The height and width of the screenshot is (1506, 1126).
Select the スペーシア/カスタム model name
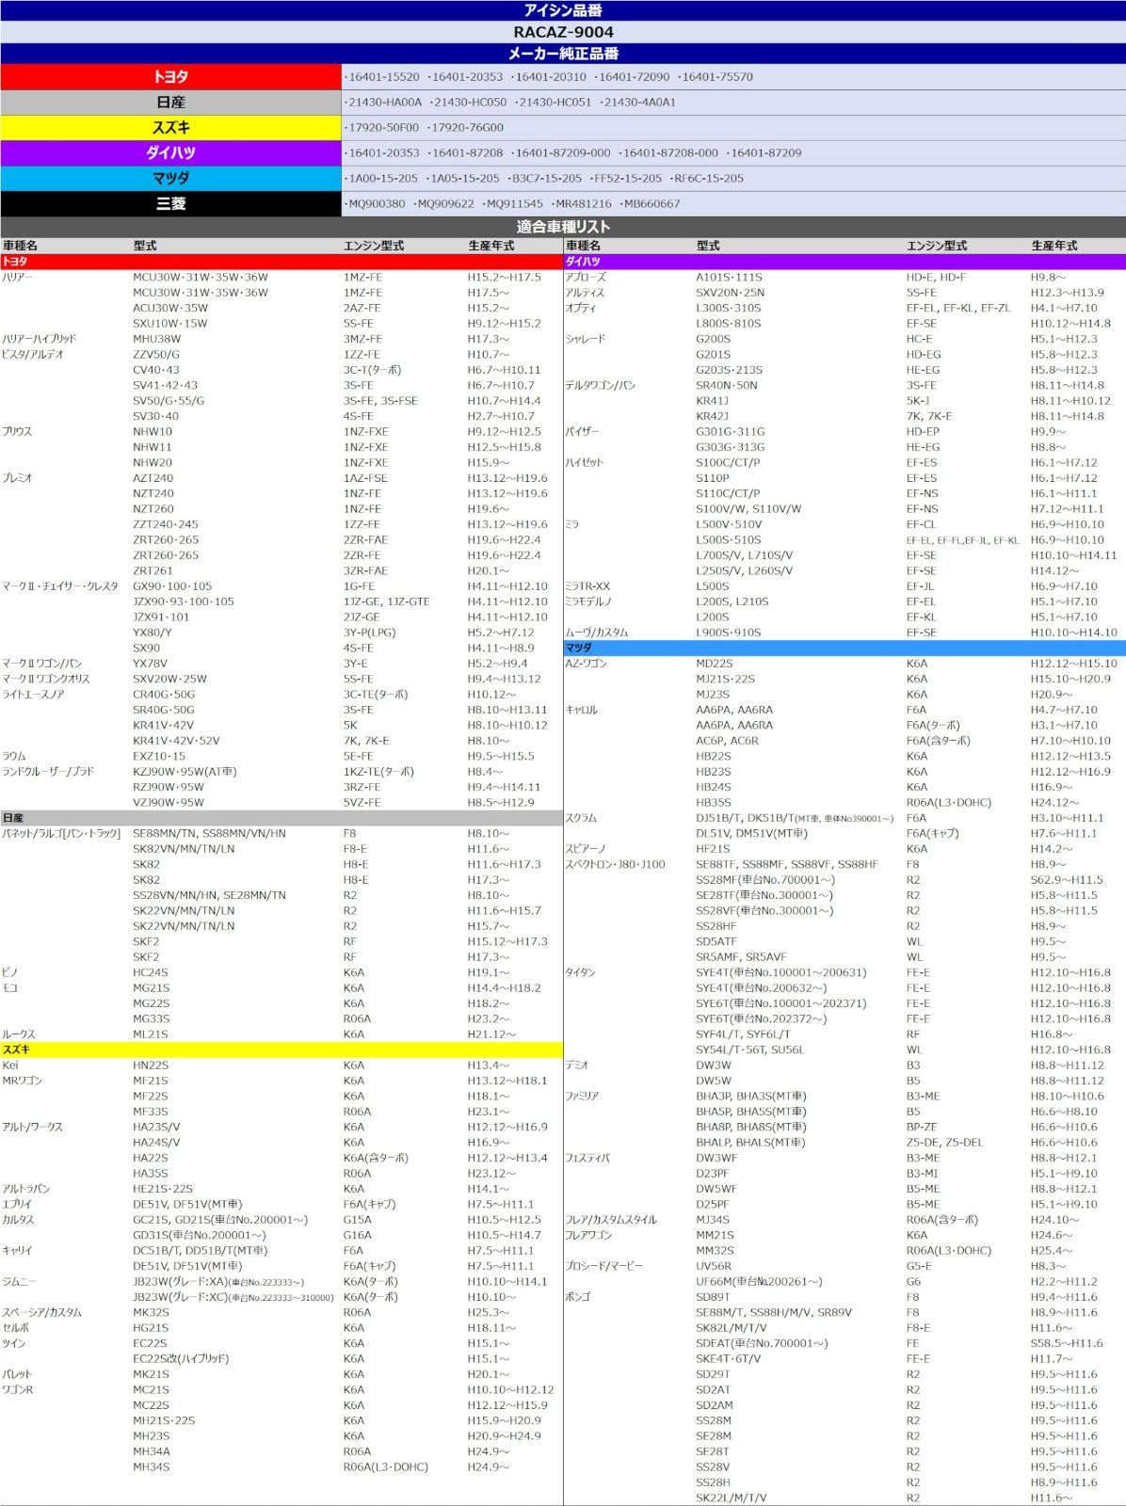pos(42,1313)
